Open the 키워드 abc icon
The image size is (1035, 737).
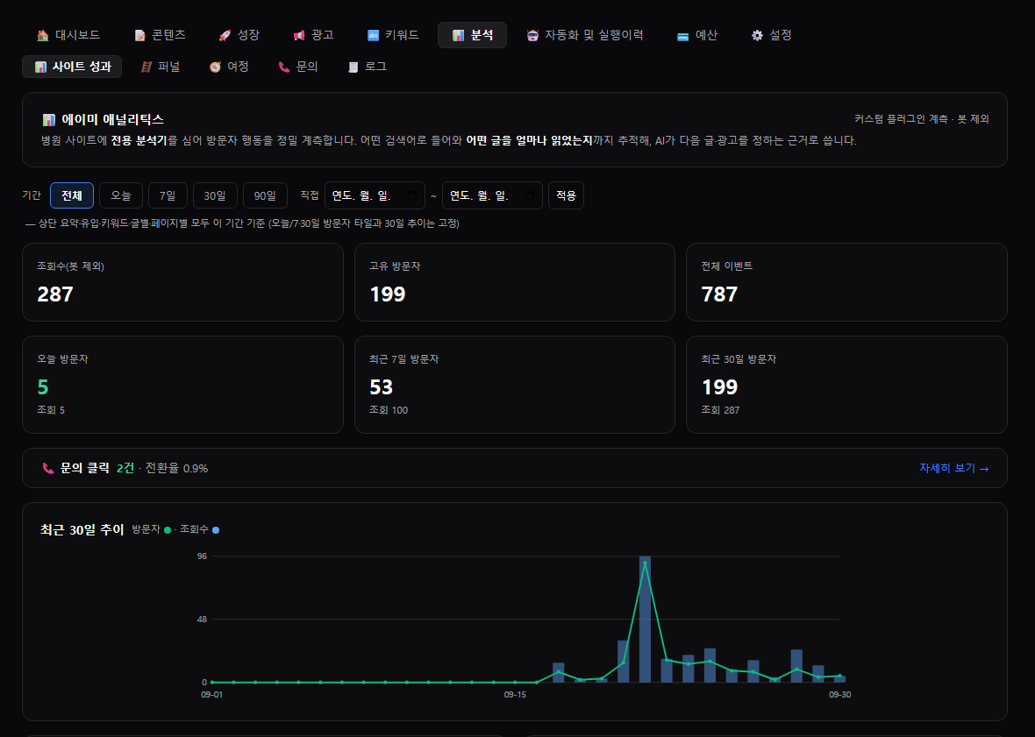pos(373,36)
